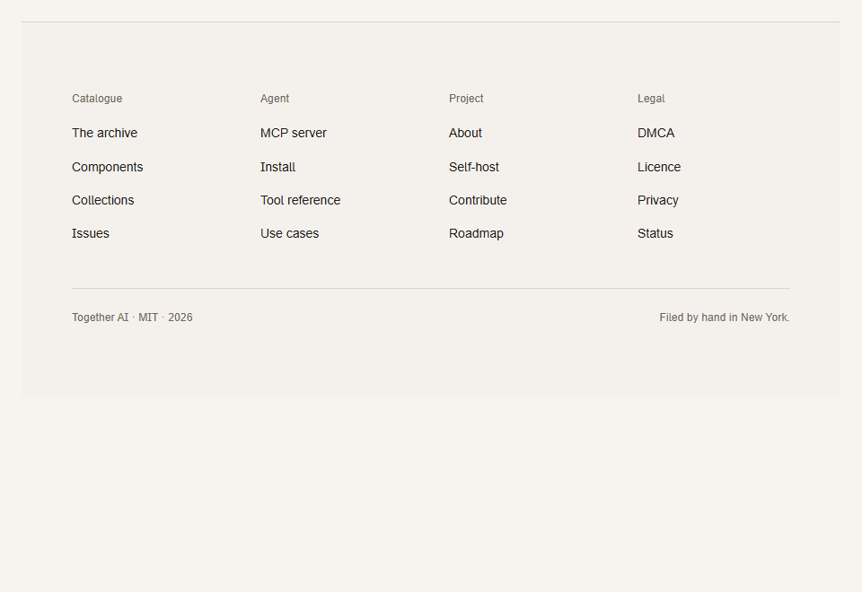View the Roadmap link
The height and width of the screenshot is (592, 862).
coord(476,233)
